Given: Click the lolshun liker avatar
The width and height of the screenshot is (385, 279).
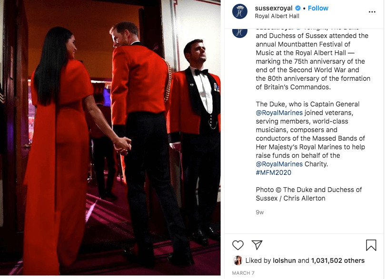Looking at the screenshot, I should pos(237,260).
